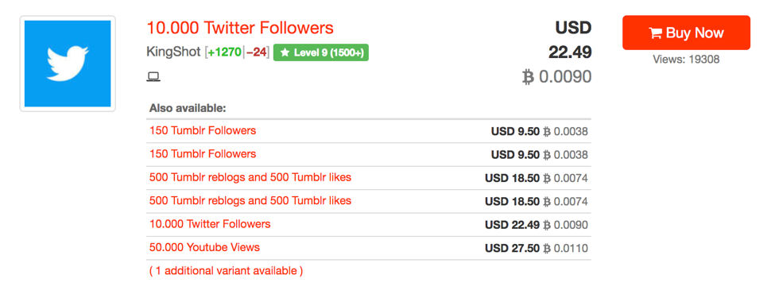Click the Level 9 (1500+) badge
This screenshot has height=298, width=775.
pos(321,52)
